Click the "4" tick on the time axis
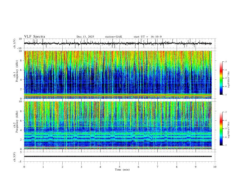 click(x=100, y=167)
